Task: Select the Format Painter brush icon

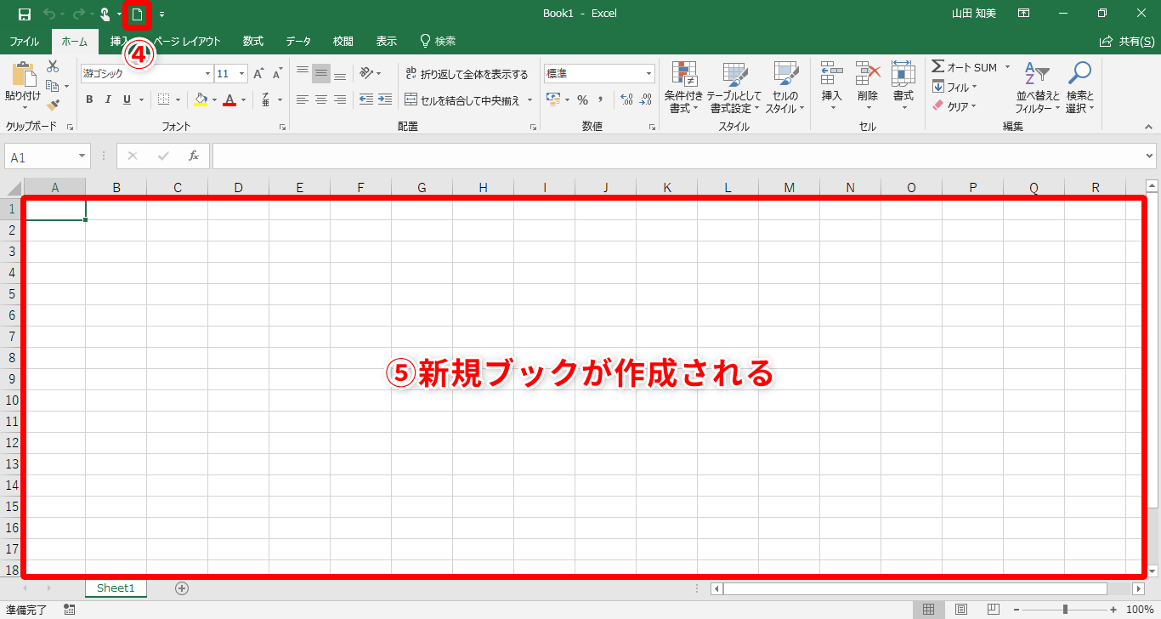Action: (53, 105)
